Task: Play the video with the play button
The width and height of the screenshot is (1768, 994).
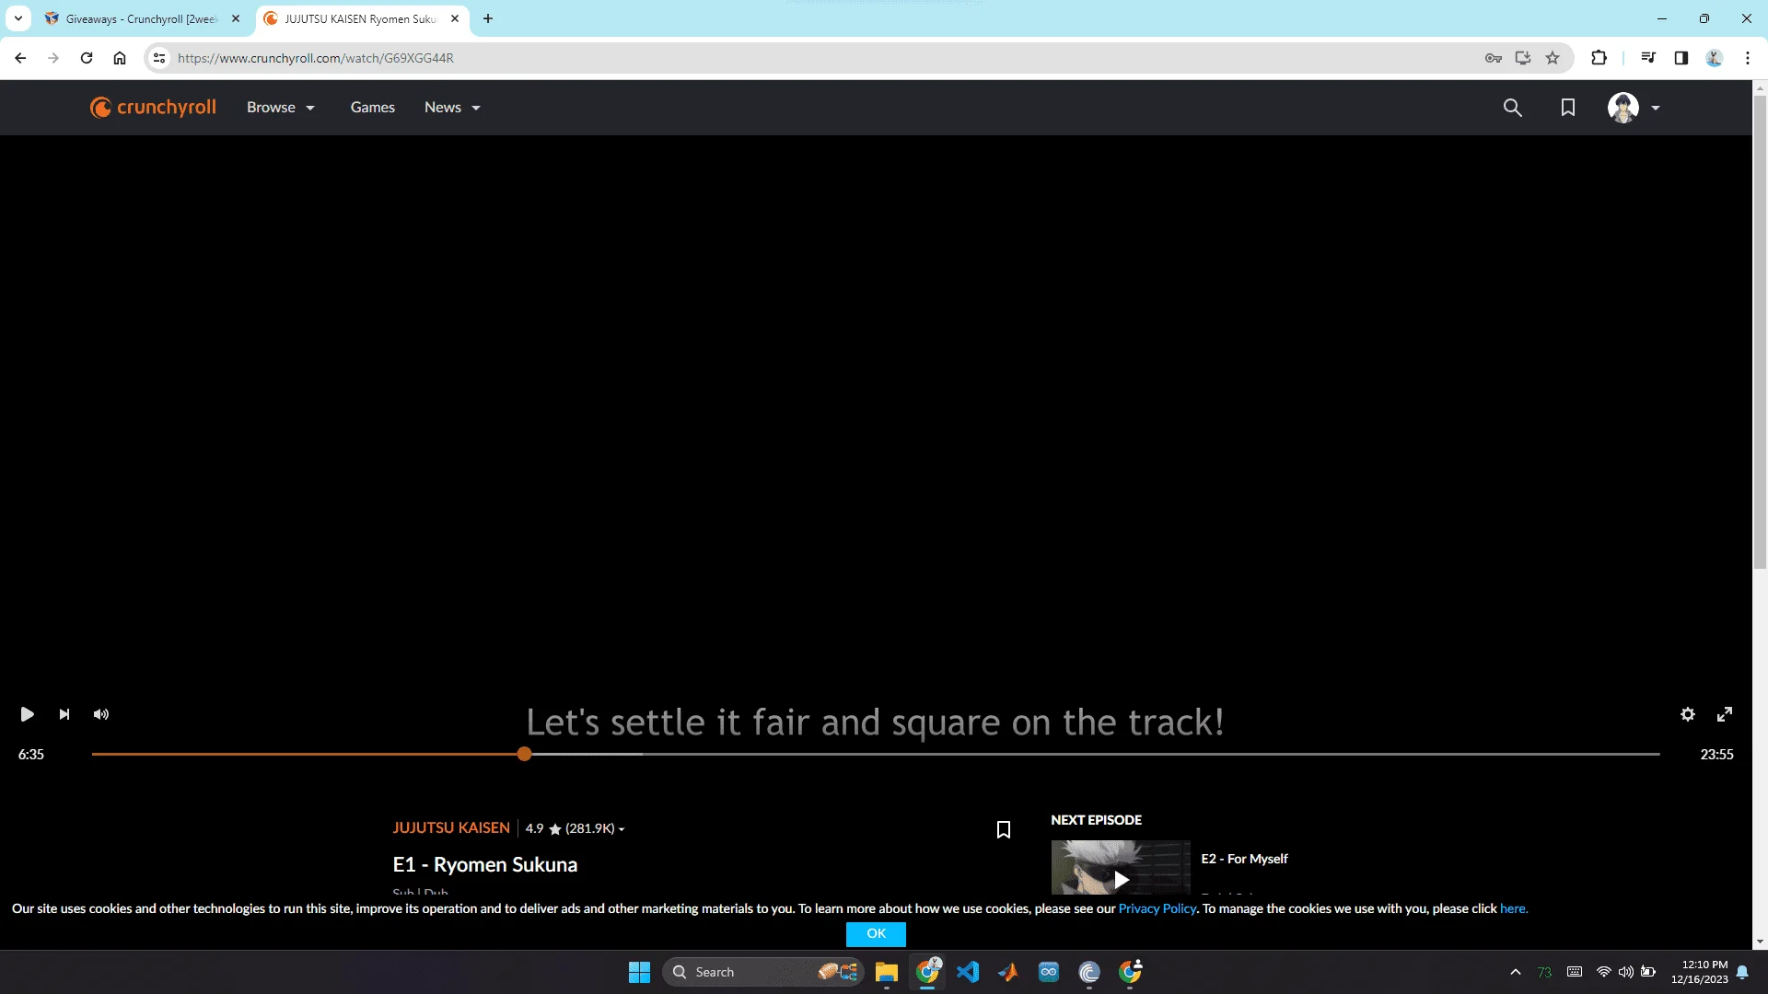Action: 27,714
